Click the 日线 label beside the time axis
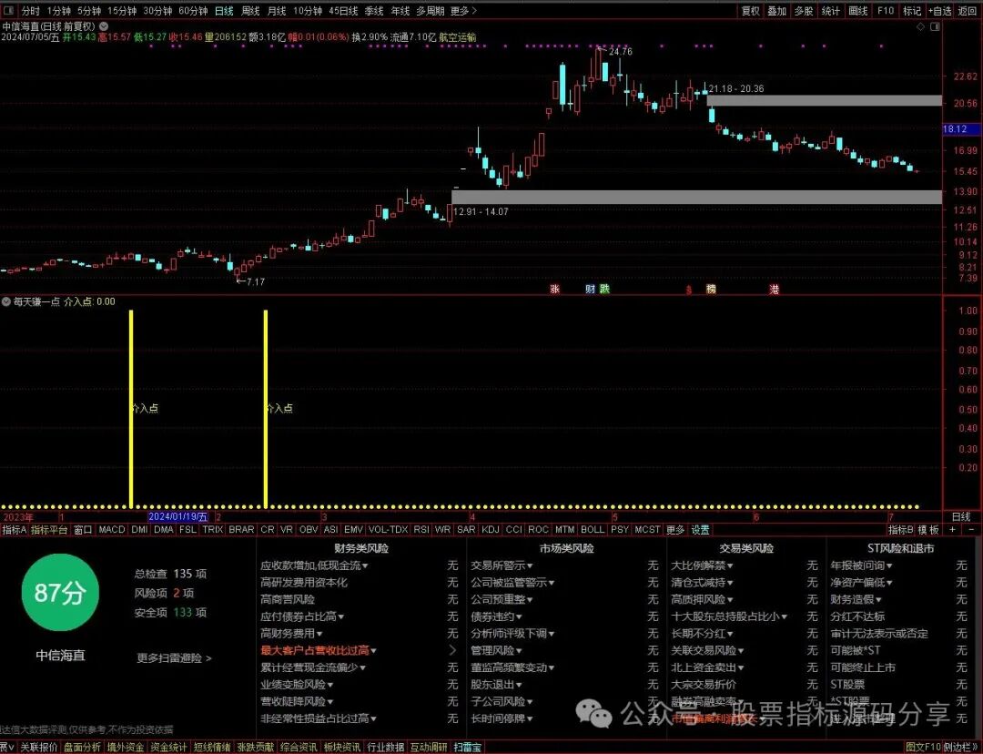The width and height of the screenshot is (983, 754). [961, 517]
